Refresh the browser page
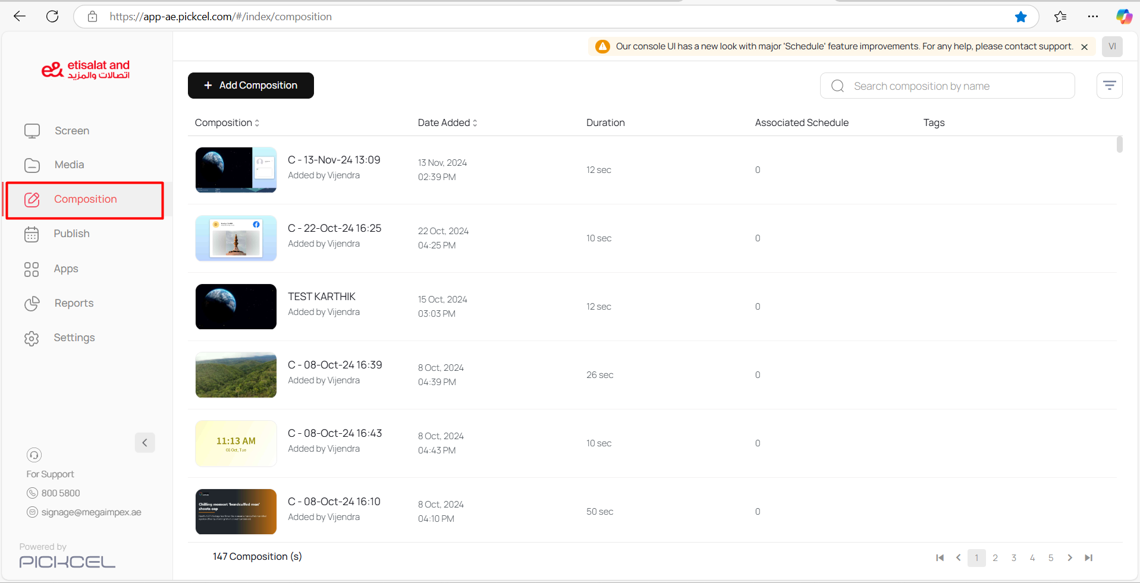The height and width of the screenshot is (583, 1140). (x=52, y=17)
